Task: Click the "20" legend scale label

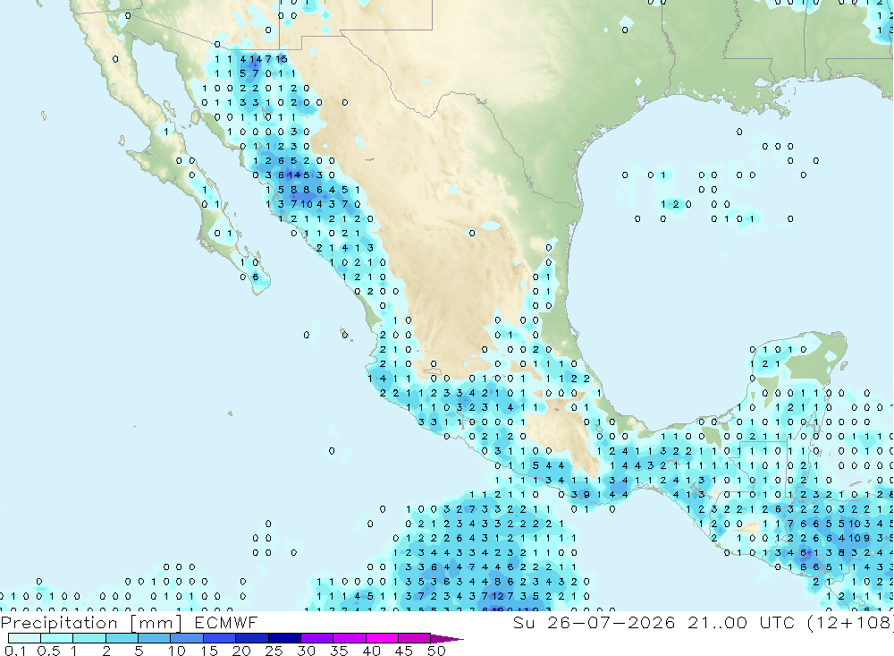Action: click(x=241, y=651)
